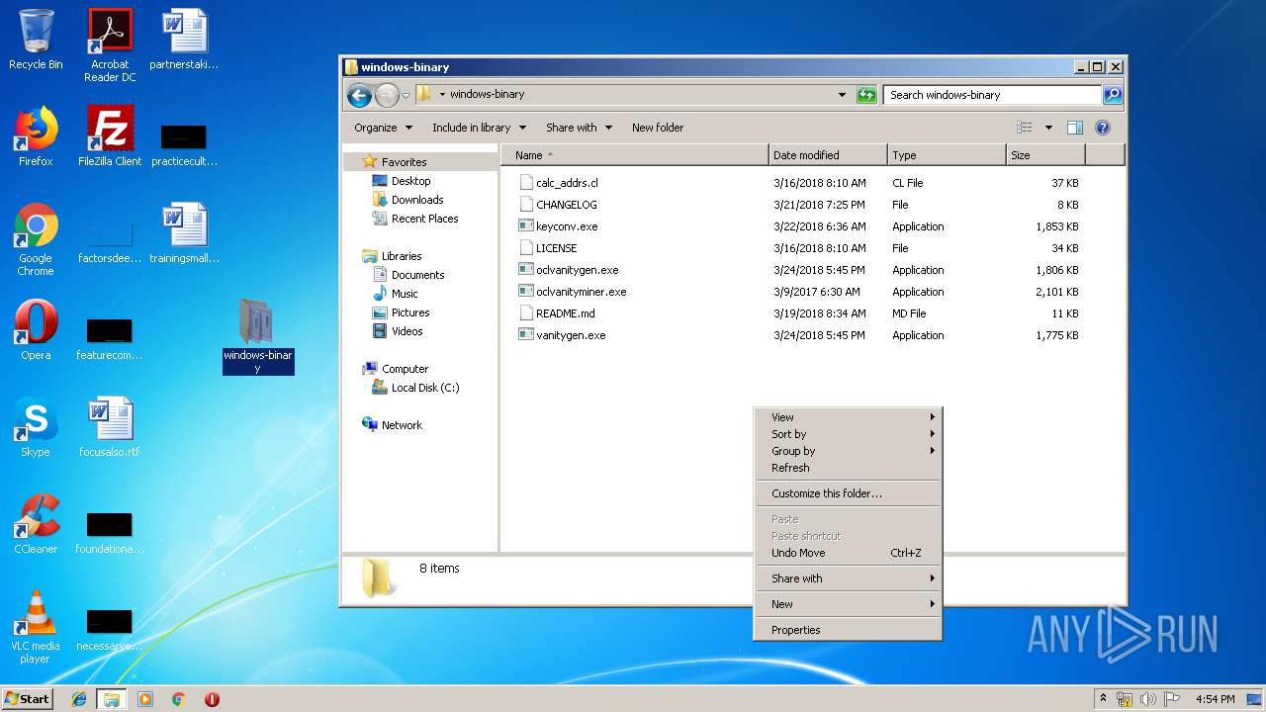Open Properties from context menu
Screen dimensions: 1266x712
coord(849,630)
